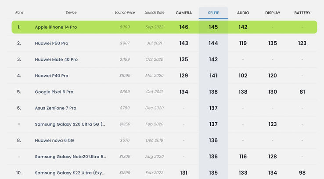
Task: Select Huawei nova 6 5G device
Action: (x=54, y=141)
